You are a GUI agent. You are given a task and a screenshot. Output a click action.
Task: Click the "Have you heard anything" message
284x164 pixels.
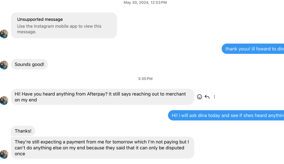click(x=102, y=97)
